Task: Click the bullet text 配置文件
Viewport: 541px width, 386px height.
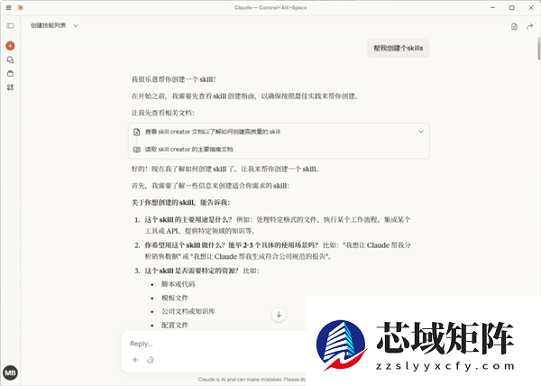Action: coord(175,325)
